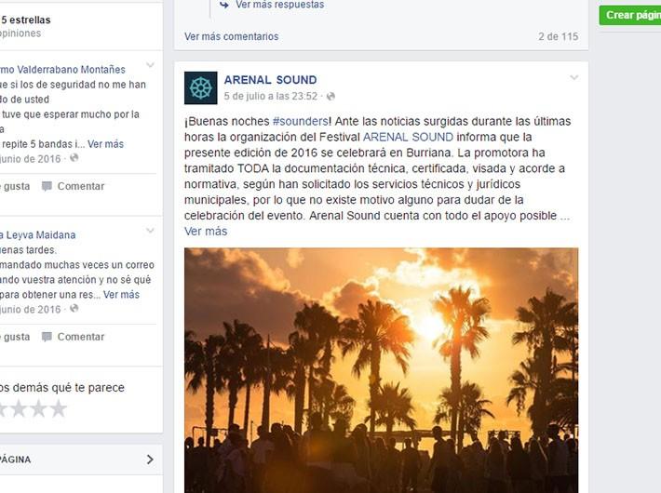Click the comment bubble icon under the Valderrabano review
661x493 pixels.
click(x=47, y=186)
